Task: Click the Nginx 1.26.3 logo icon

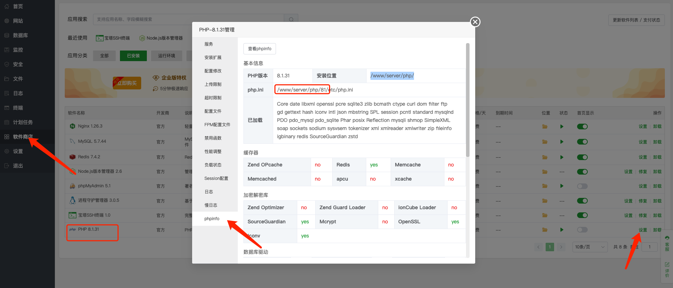Action: [x=73, y=126]
